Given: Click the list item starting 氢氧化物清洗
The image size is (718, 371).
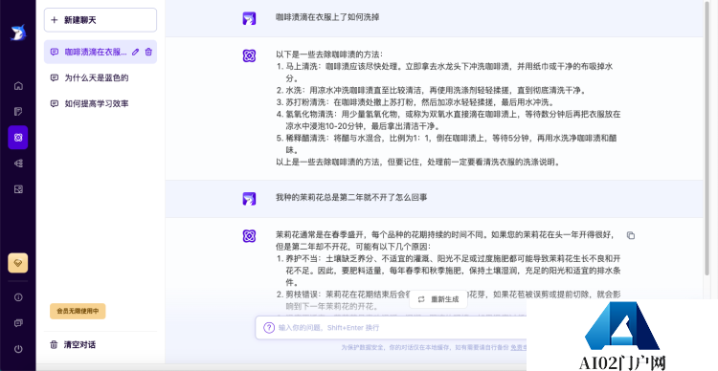Looking at the screenshot, I should [449, 120].
